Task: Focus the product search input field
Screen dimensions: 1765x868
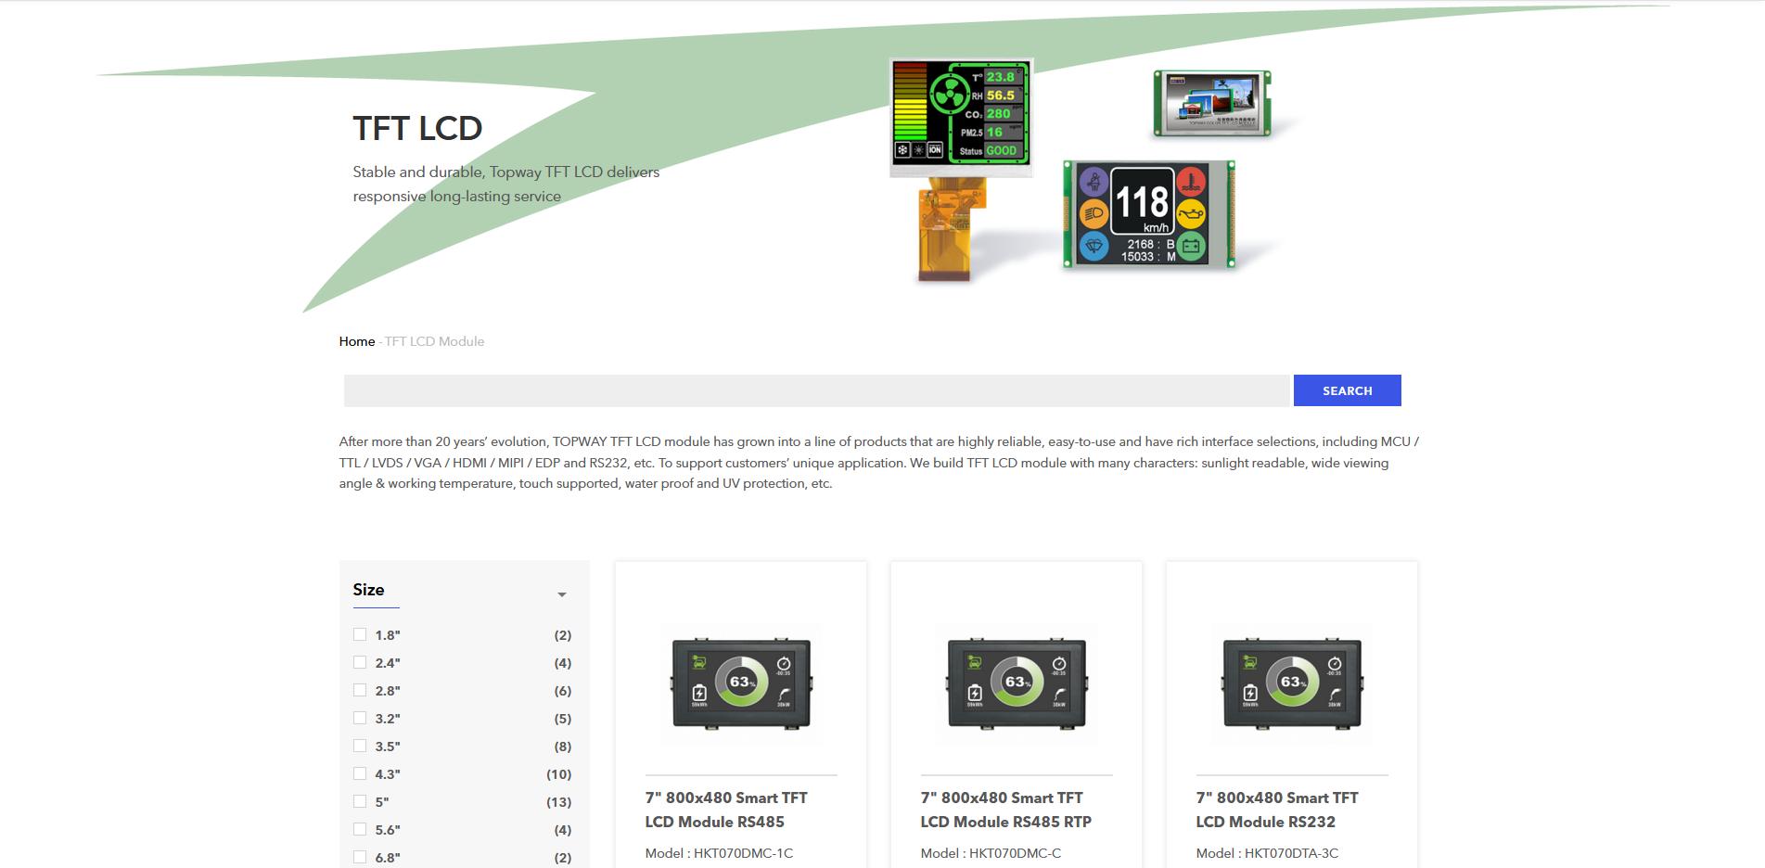Action: 816,390
